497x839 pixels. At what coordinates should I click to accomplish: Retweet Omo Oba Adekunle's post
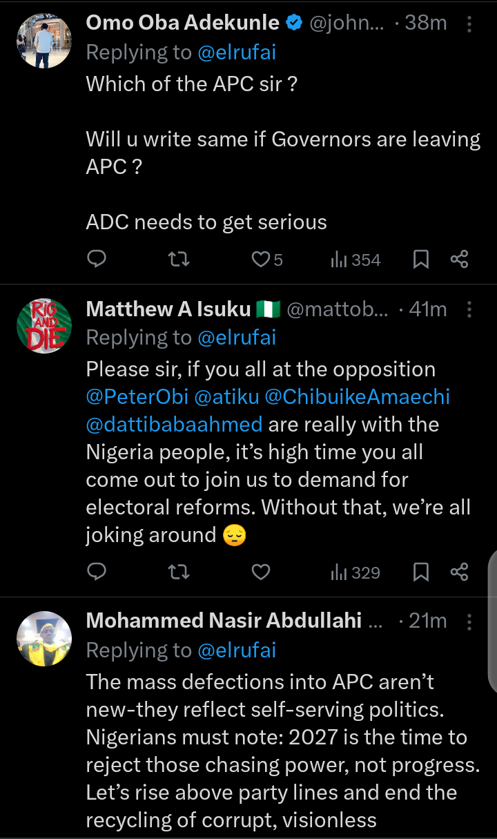tap(179, 260)
